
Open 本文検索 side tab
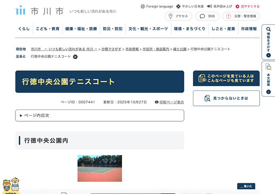pos(269,79)
